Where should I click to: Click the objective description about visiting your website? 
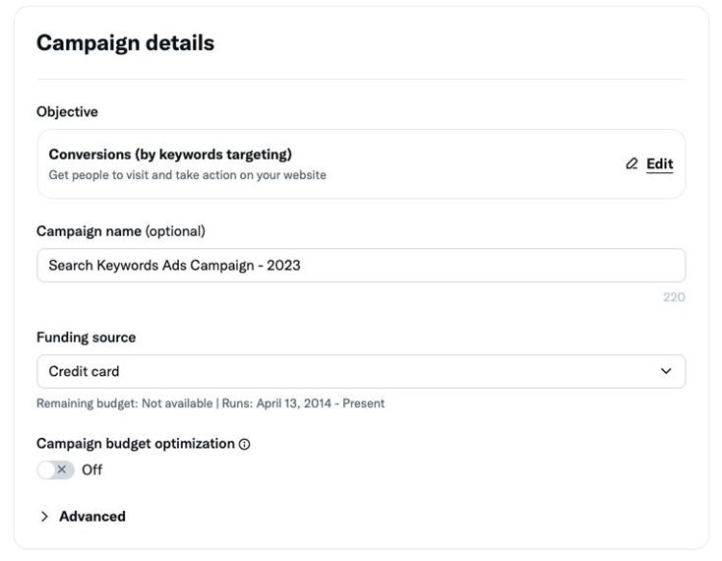pos(187,175)
